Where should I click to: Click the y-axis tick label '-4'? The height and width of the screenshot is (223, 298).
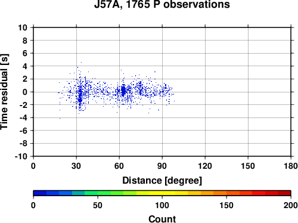[23, 117]
